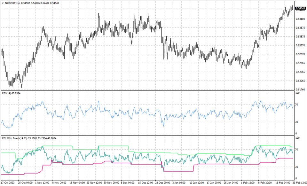Click the 16 Feb 04:00 time label
Image resolution: width=307 pixels, height=186 pixels.
(283, 182)
